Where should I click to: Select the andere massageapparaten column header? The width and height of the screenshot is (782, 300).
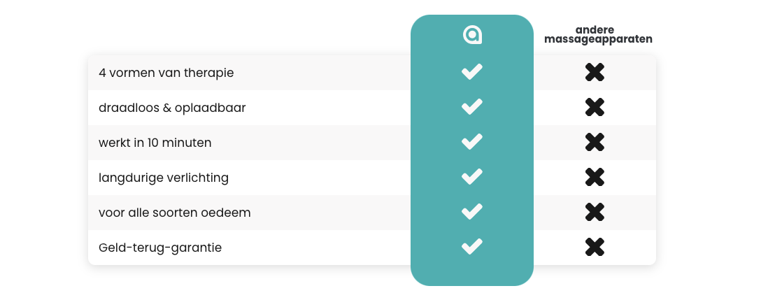(598, 35)
